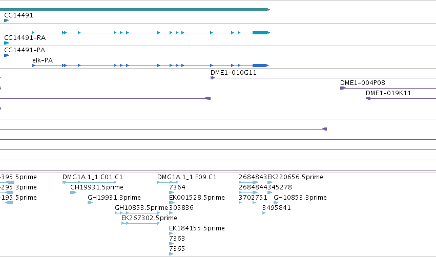
Task: Click the elk-PA label
Action: click(x=43, y=60)
